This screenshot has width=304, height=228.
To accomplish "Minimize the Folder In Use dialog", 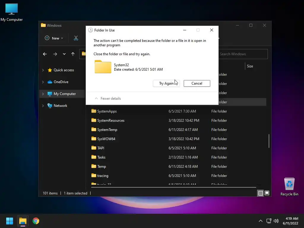I will pyautogui.click(x=185, y=30).
